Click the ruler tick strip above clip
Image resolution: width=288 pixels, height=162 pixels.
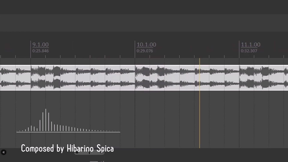pos(144,57)
